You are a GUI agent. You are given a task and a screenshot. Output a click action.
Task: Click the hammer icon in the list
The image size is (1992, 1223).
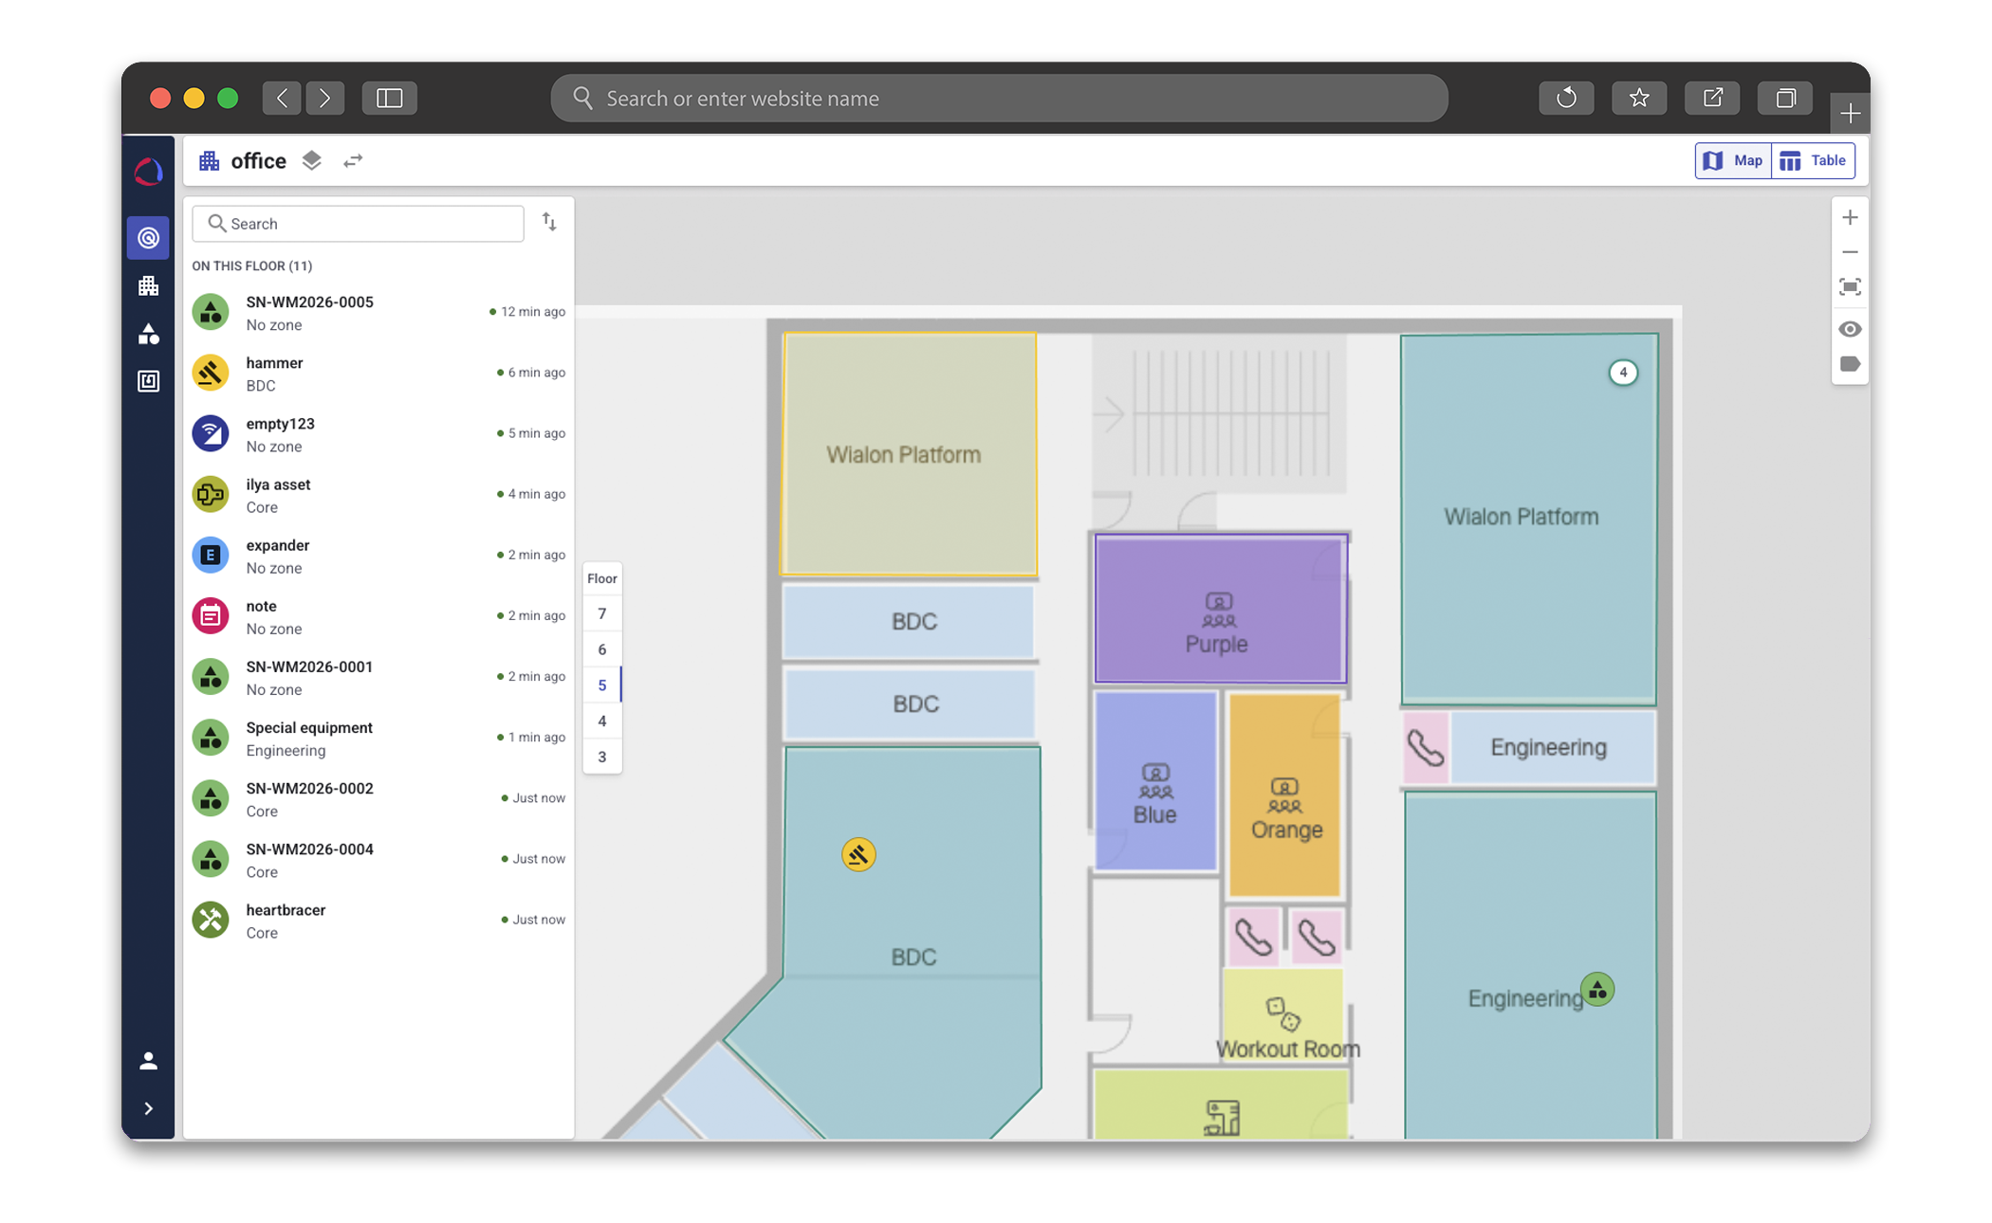pyautogui.click(x=211, y=373)
